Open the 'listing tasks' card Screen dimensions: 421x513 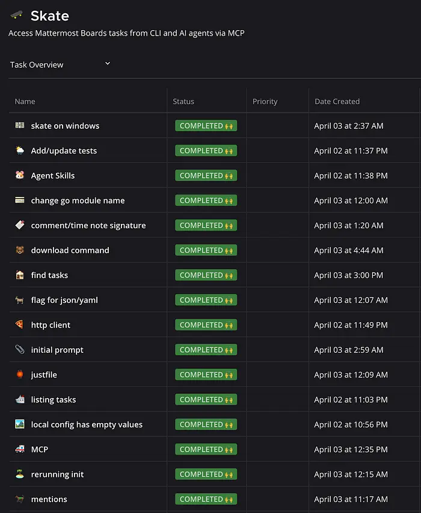tap(54, 400)
